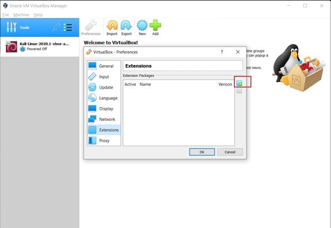
Task: Click the add extension package icon
Action: pyautogui.click(x=239, y=83)
